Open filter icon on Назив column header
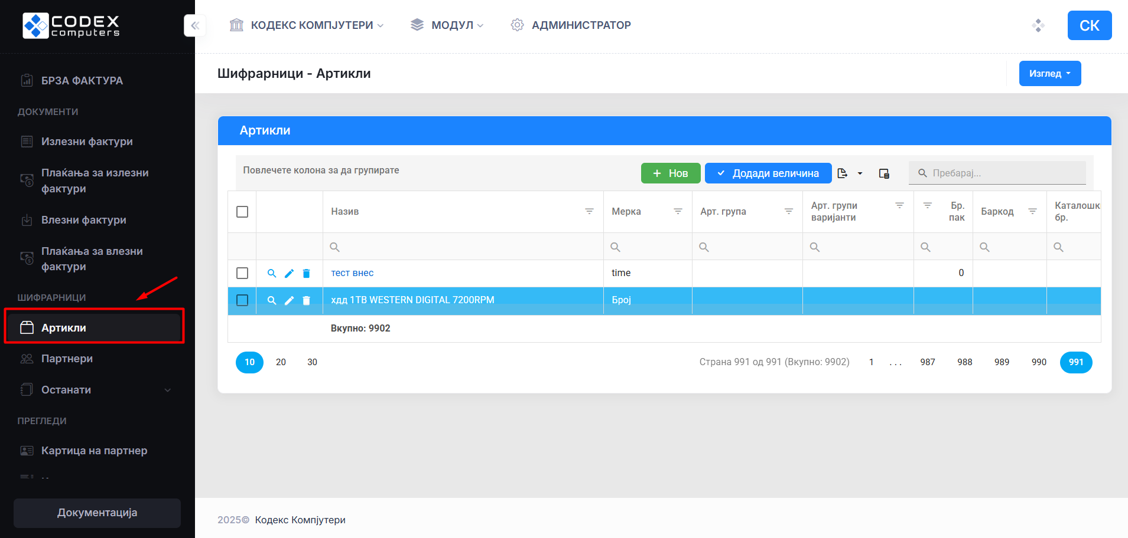The height and width of the screenshot is (538, 1128). click(x=589, y=211)
